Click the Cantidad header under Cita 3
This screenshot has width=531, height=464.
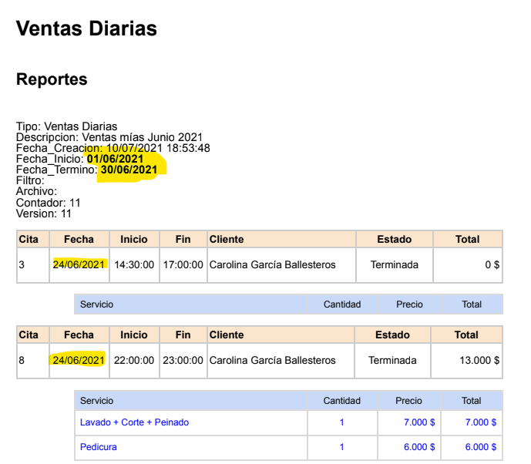(342, 304)
